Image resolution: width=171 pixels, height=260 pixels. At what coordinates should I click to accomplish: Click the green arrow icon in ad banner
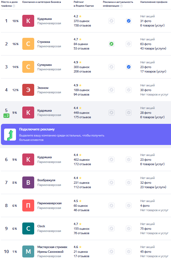[10, 135]
